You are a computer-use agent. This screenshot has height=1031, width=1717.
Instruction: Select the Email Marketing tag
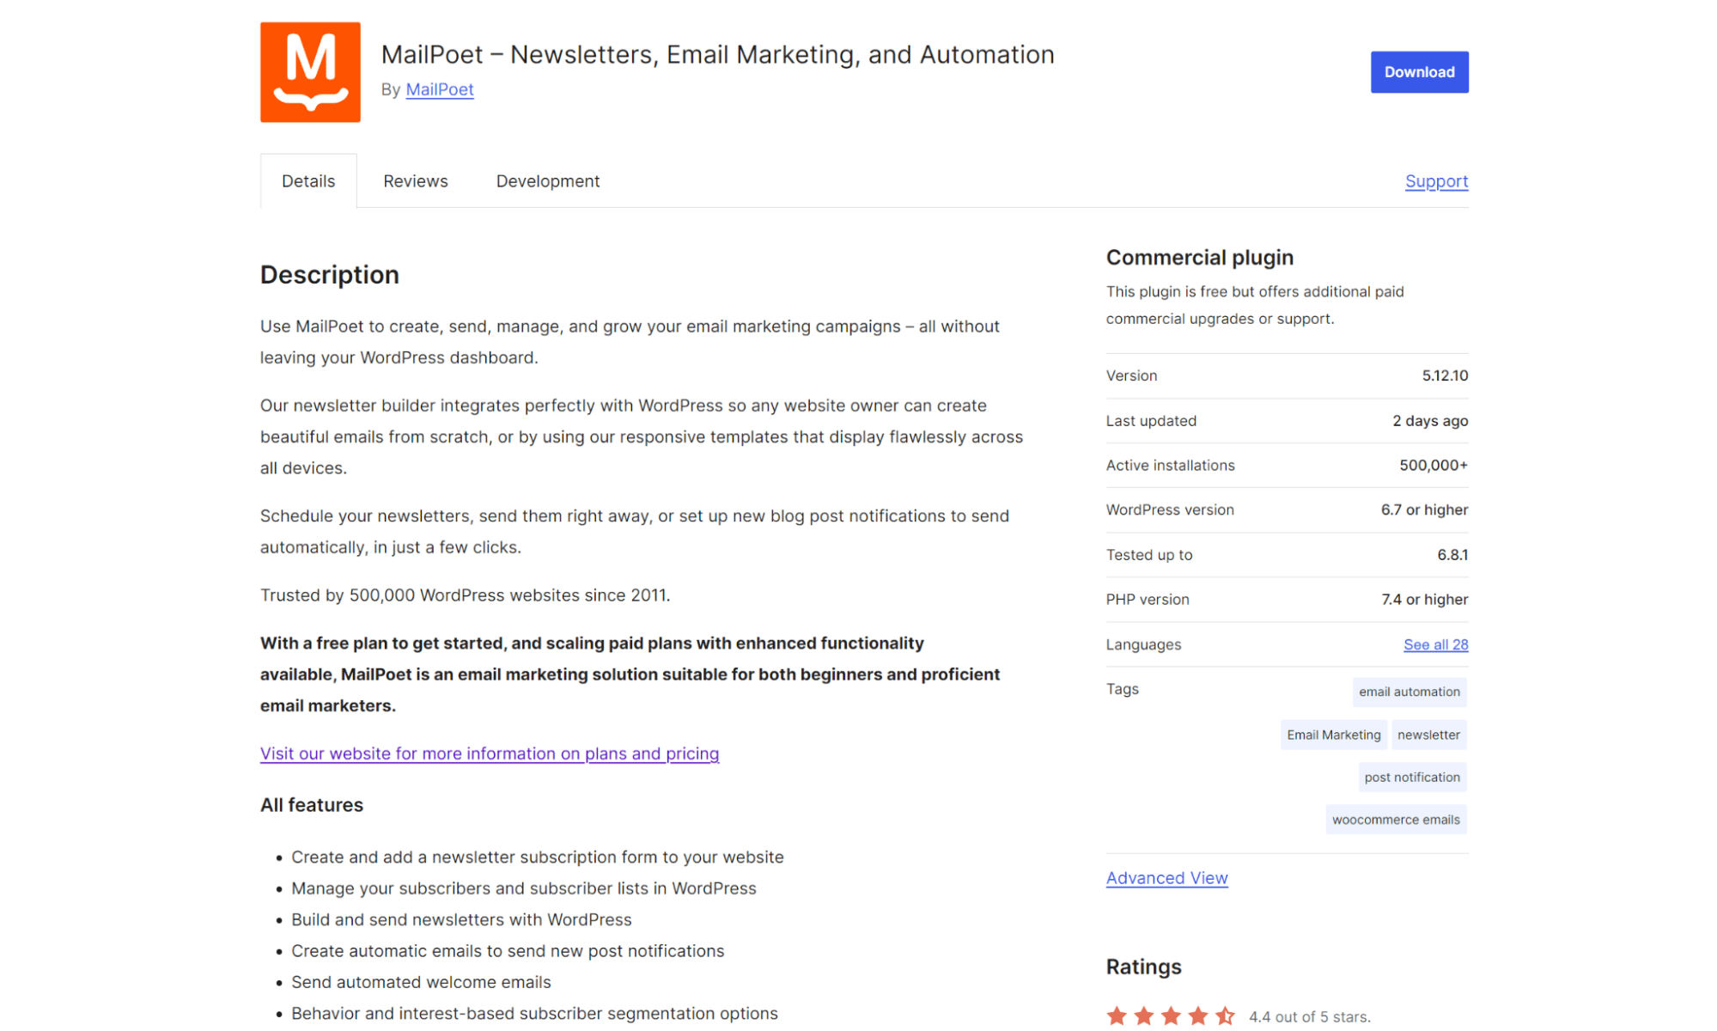[x=1333, y=735]
